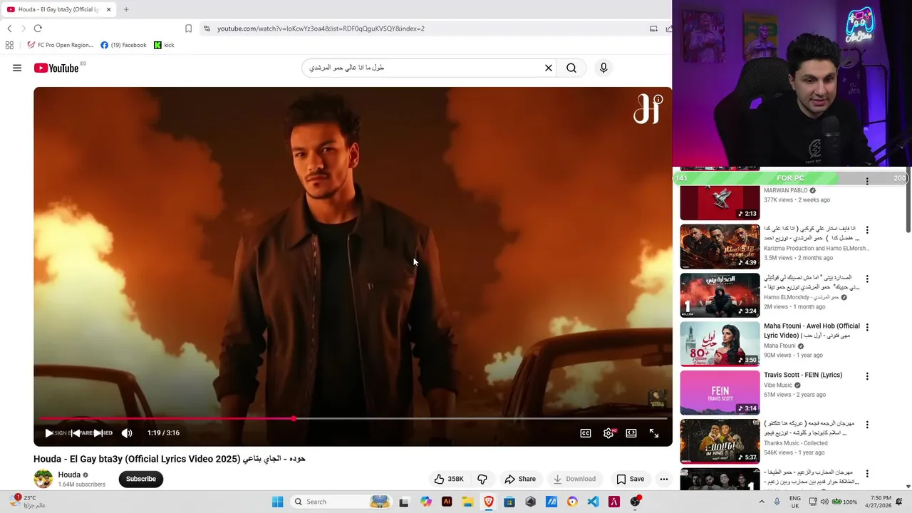Play the Thanks Music 5:37 video
The height and width of the screenshot is (513, 912).
tap(720, 441)
